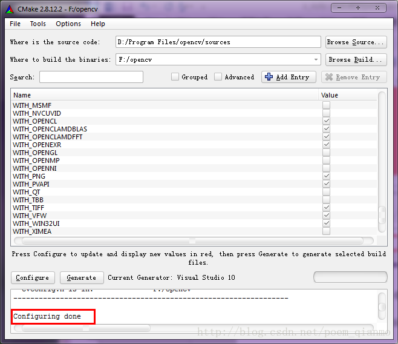The image size is (398, 344).
Task: Select the WITH_XIMEA row name
Action: [32, 231]
